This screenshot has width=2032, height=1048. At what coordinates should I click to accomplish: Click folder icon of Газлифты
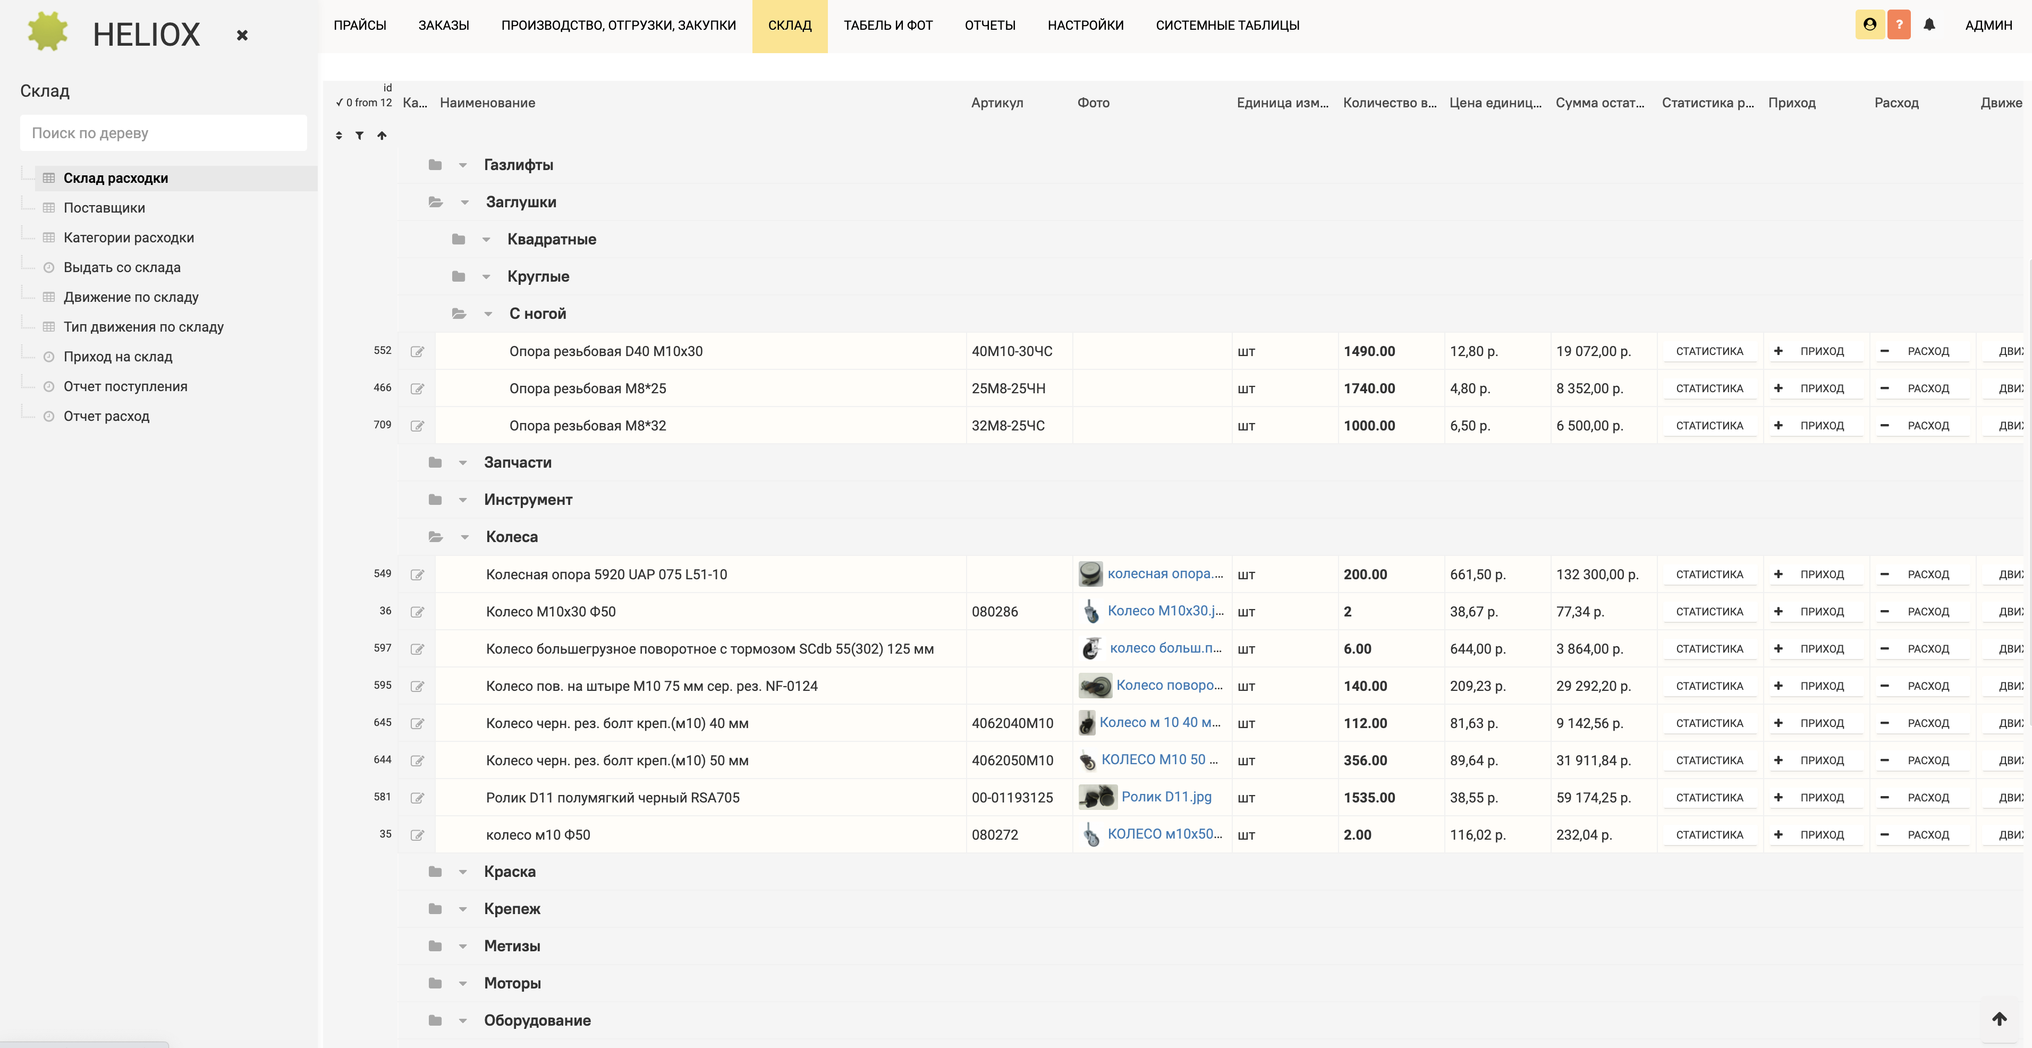point(435,165)
